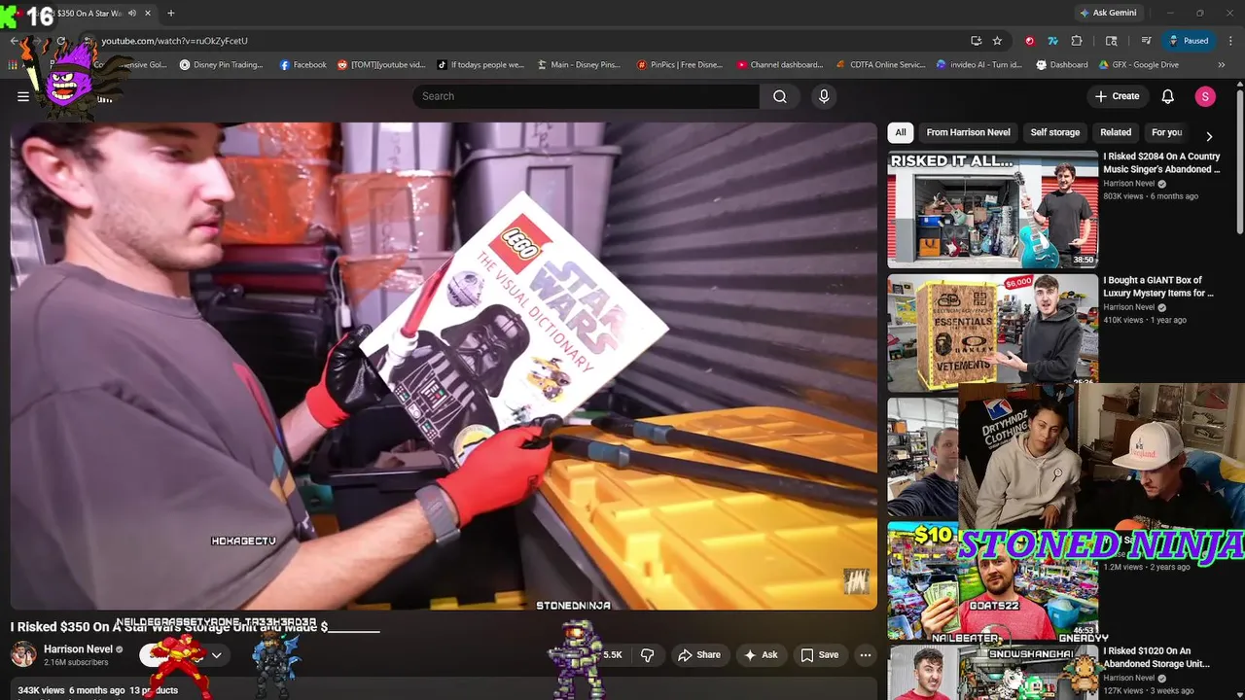Open Country Music Singer's Abandoned video thumbnail
The image size is (1245, 700).
pos(992,209)
